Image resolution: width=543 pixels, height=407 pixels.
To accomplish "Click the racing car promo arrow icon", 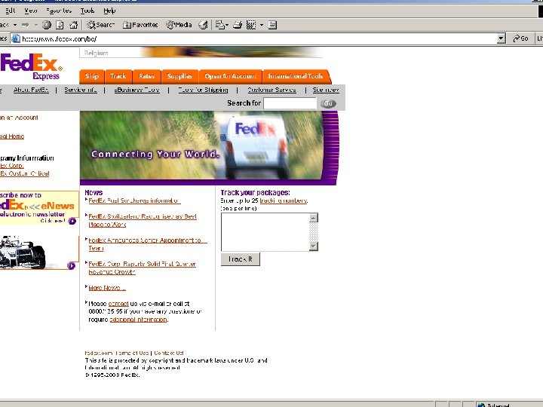I will (71, 265).
